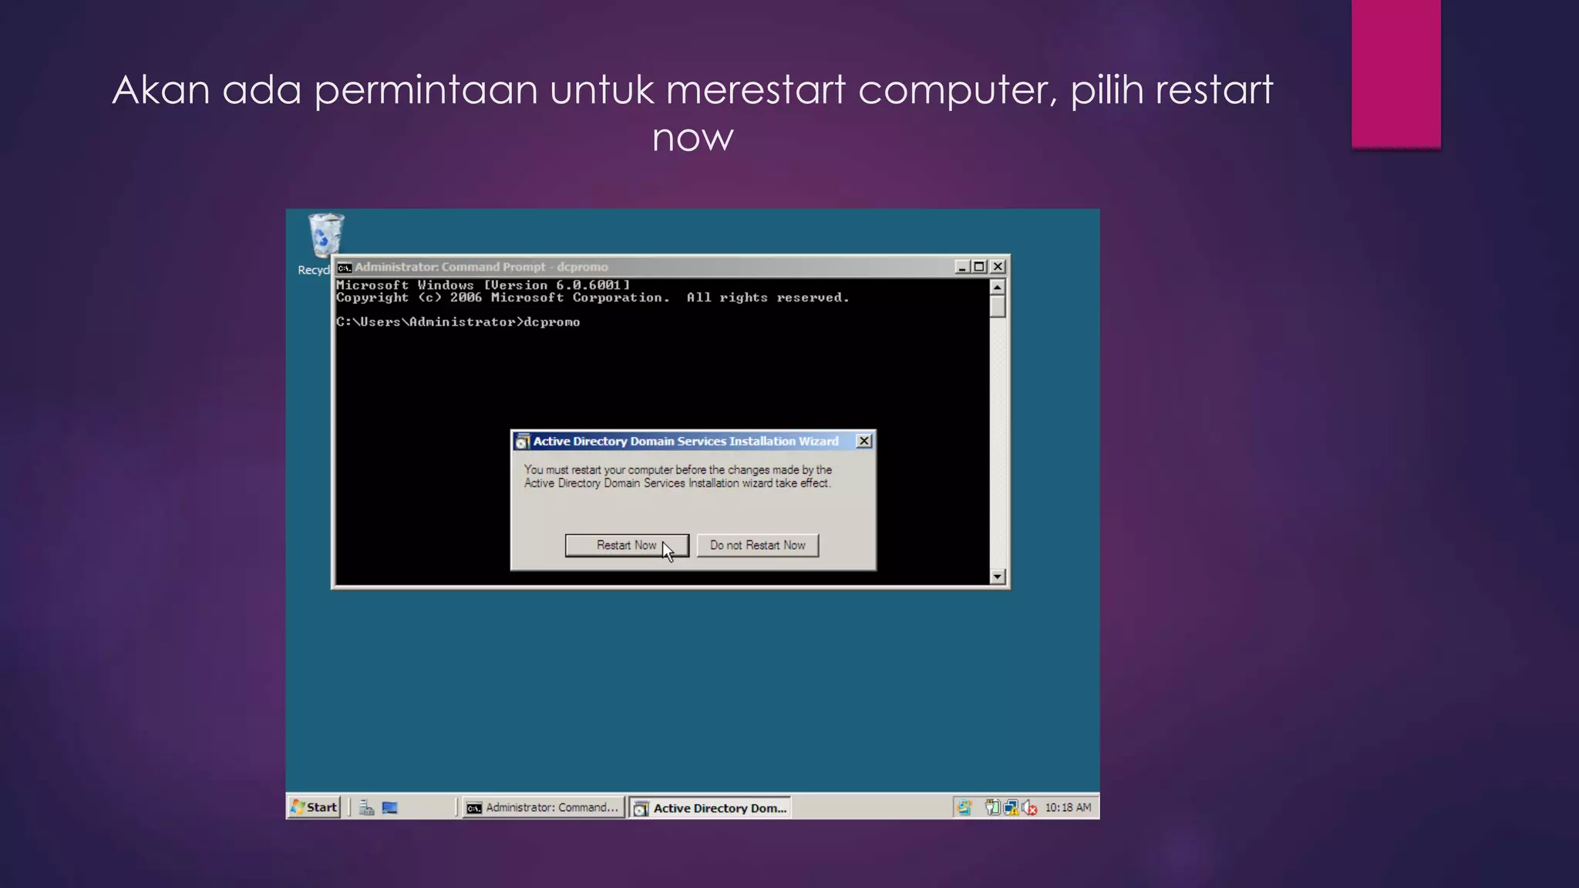Click the Command Prompt scrollbar down arrow
1579x888 pixels.
pyautogui.click(x=998, y=577)
